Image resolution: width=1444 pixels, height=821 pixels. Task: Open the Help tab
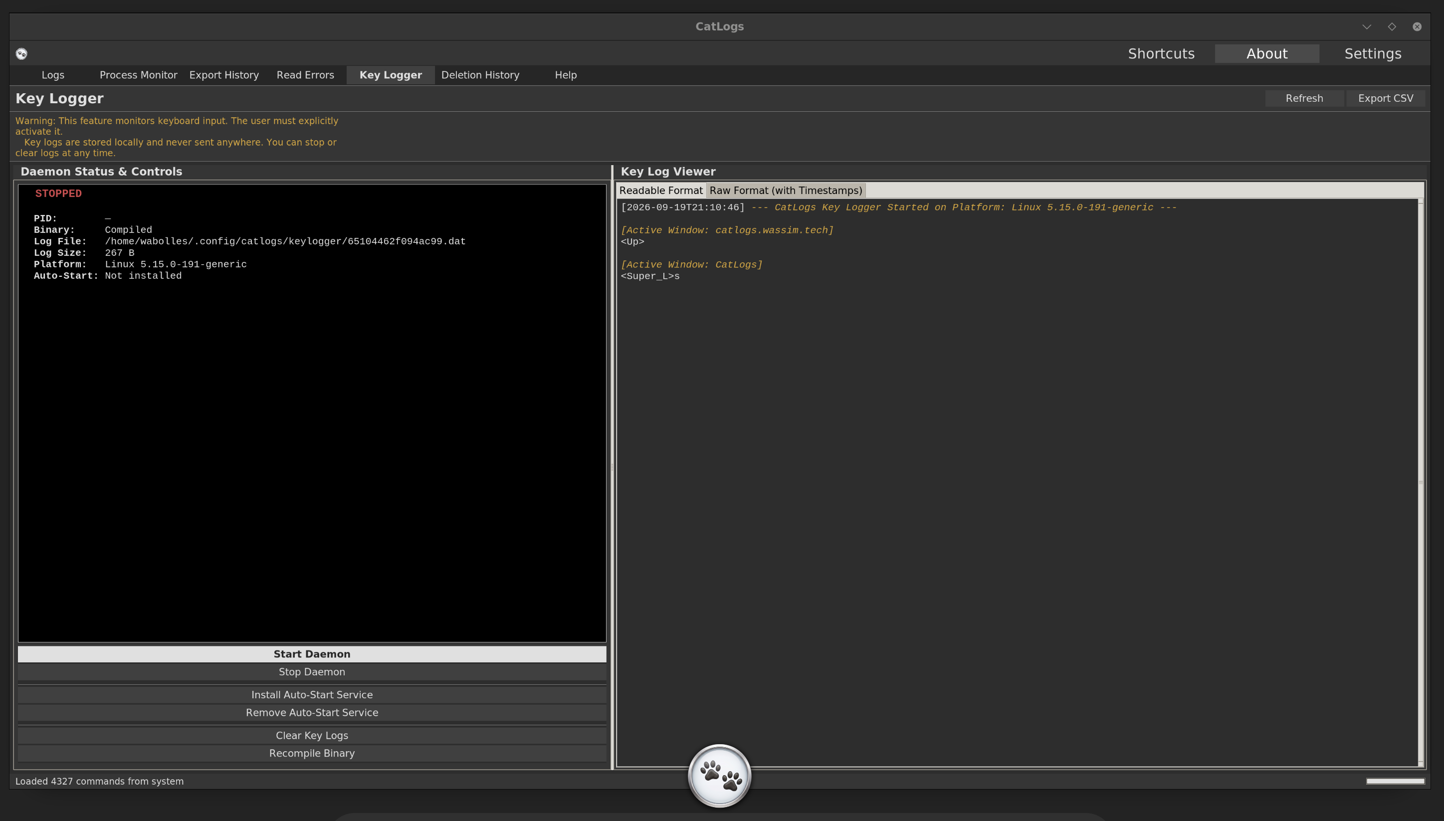coord(566,75)
